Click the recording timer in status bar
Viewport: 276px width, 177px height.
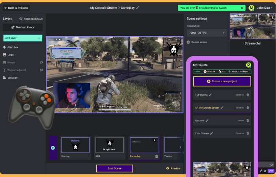click(209, 72)
